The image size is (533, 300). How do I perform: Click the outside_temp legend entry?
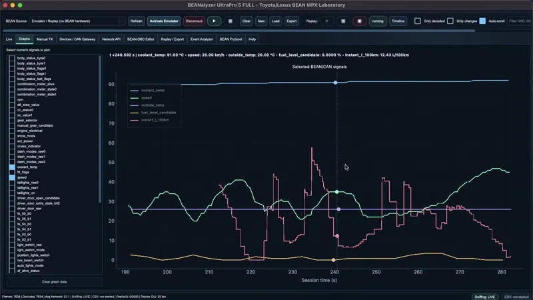[147, 105]
